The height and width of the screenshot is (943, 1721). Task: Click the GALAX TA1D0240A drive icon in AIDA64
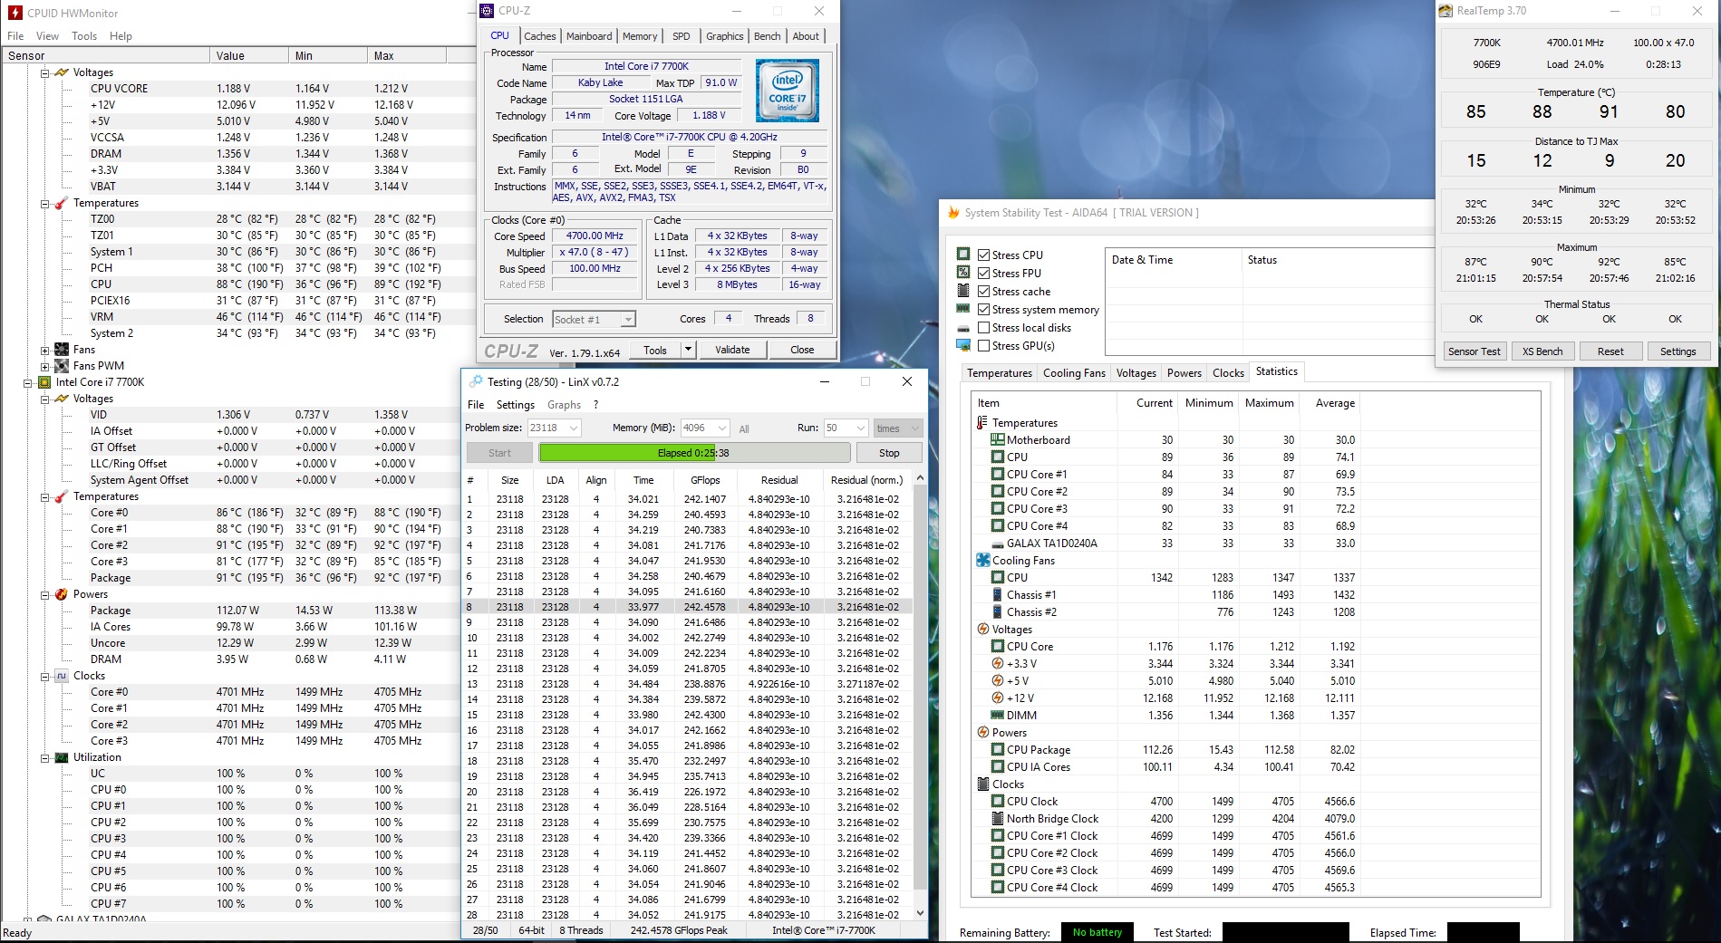pos(998,544)
